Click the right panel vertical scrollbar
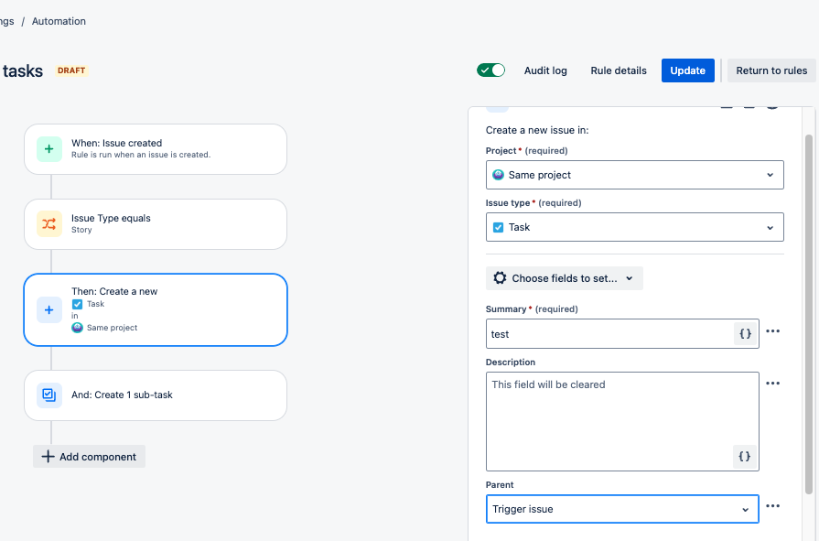The height and width of the screenshot is (541, 819). [x=809, y=314]
